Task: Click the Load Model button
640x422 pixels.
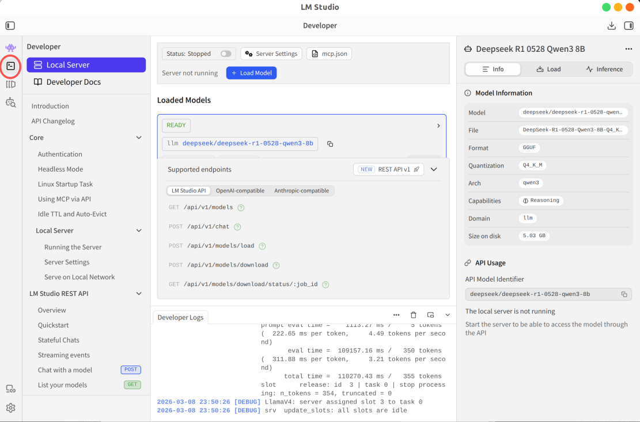Action: pos(251,73)
